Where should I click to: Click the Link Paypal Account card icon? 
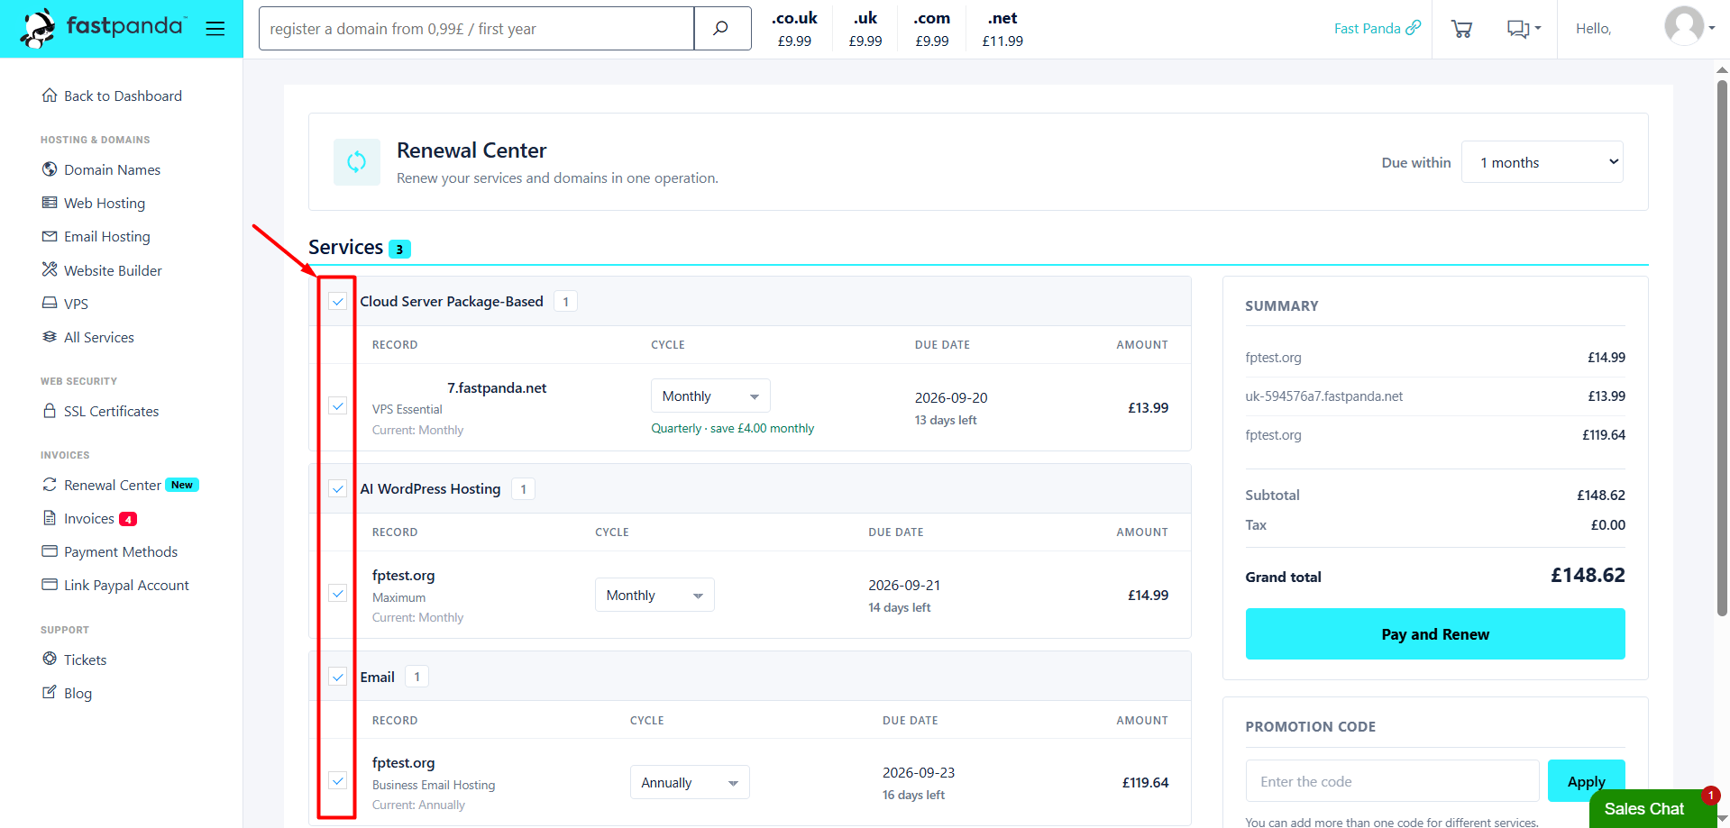point(50,585)
